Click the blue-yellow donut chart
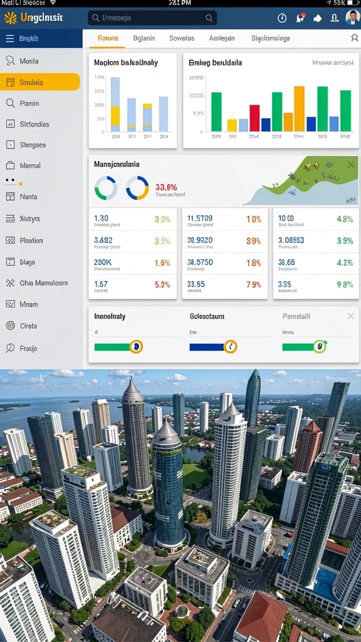This screenshot has height=642, width=361. [137, 188]
